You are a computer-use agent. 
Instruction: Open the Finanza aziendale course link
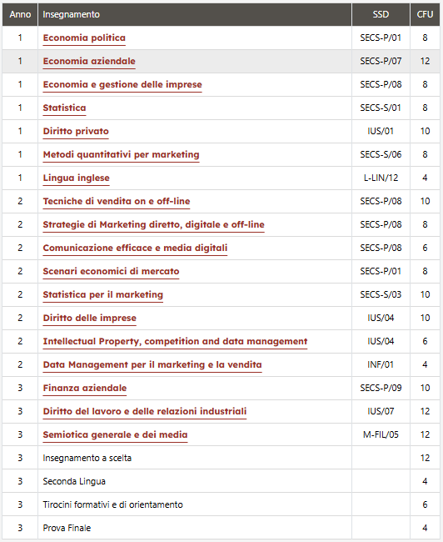tap(85, 389)
